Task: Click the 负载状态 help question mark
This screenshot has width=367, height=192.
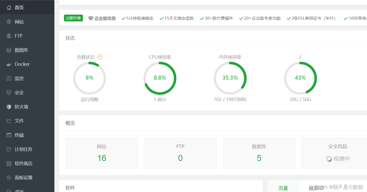Action: 99,57
